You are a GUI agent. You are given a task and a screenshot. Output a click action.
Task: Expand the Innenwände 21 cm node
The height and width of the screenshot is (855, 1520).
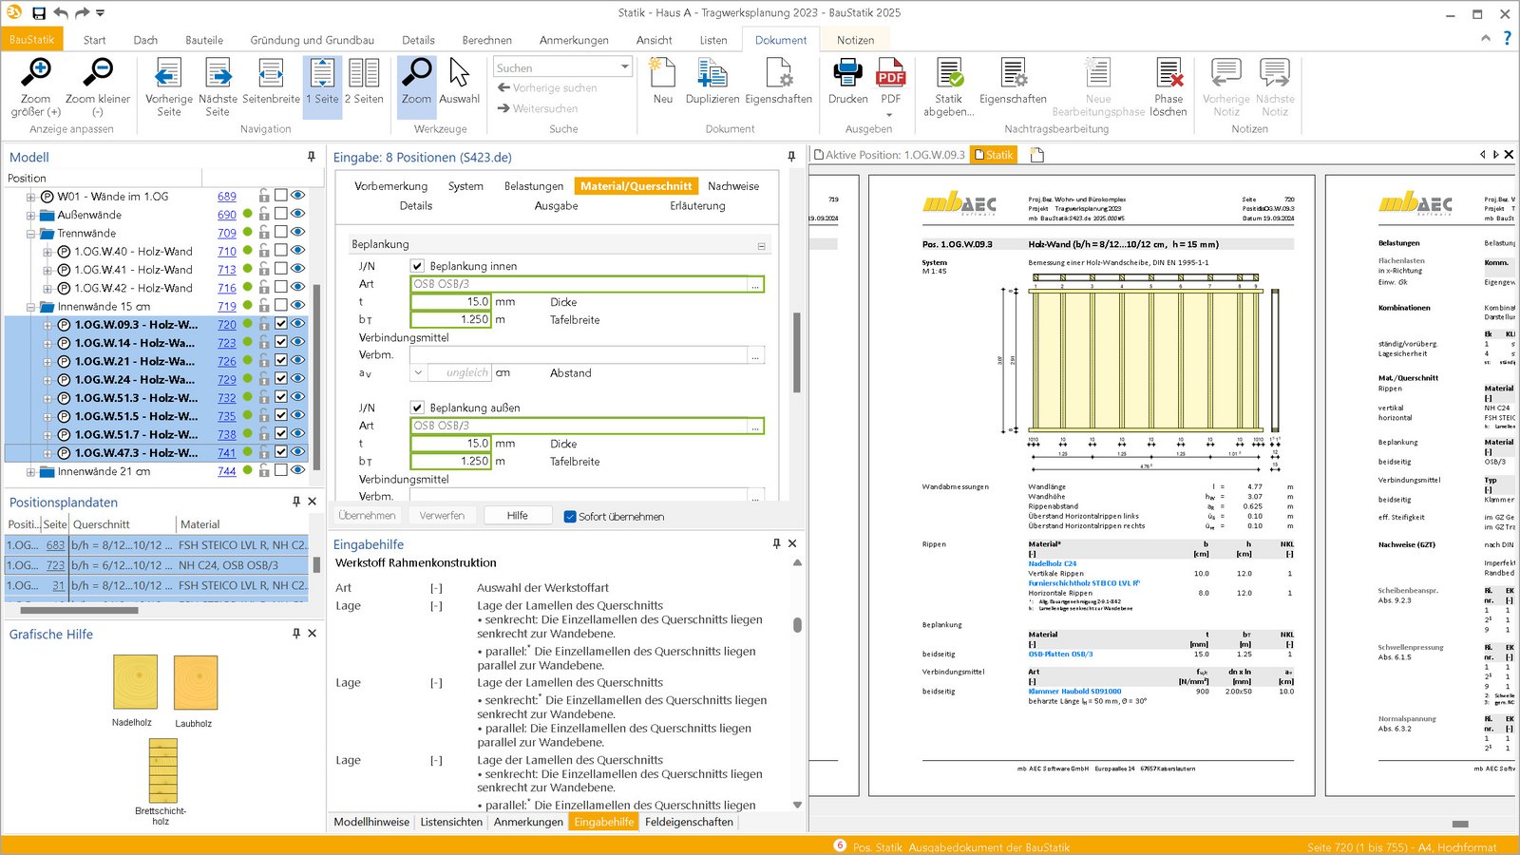coord(30,472)
